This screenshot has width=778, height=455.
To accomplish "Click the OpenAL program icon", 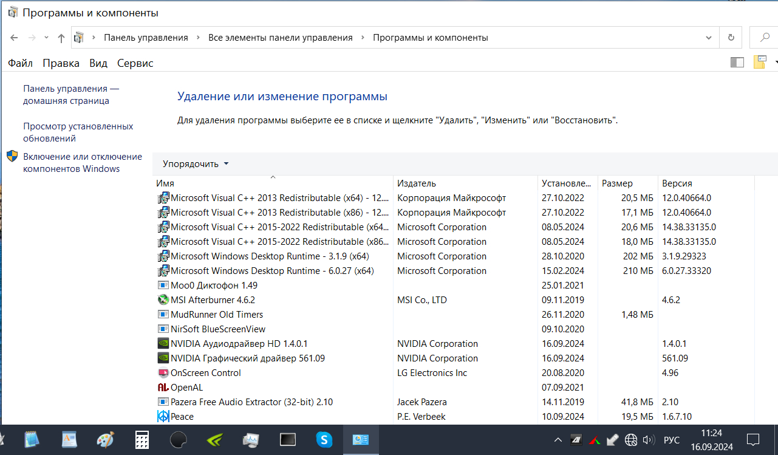I will coord(163,388).
